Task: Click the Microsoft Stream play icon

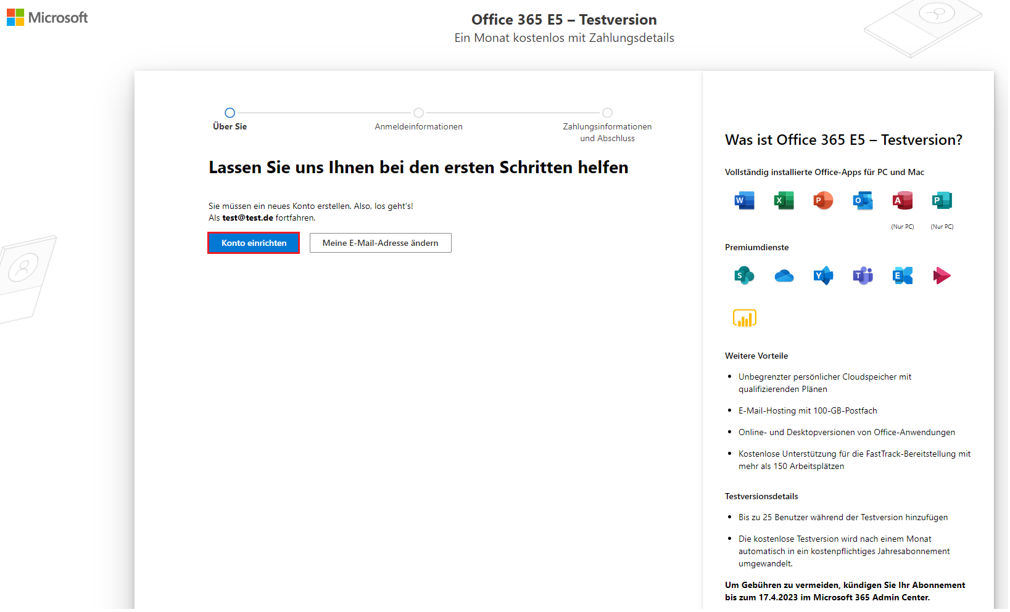Action: point(942,275)
